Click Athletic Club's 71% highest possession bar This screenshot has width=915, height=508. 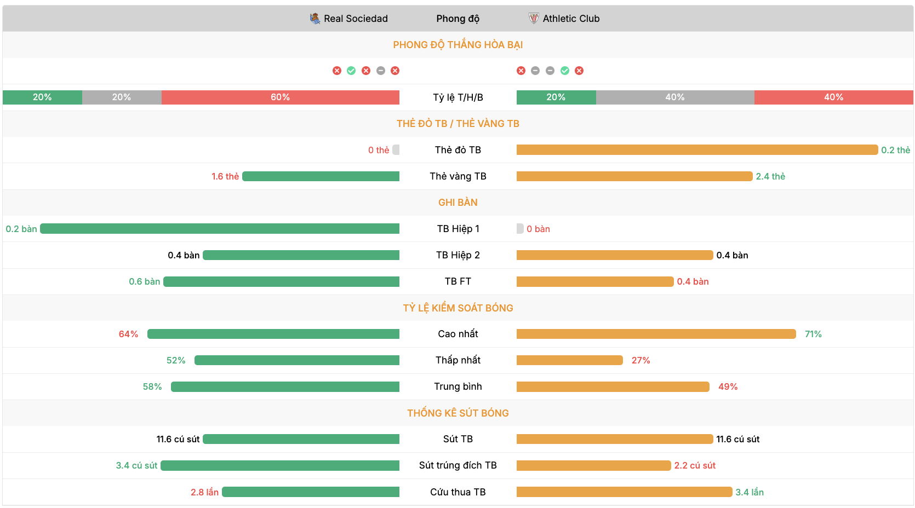point(656,334)
